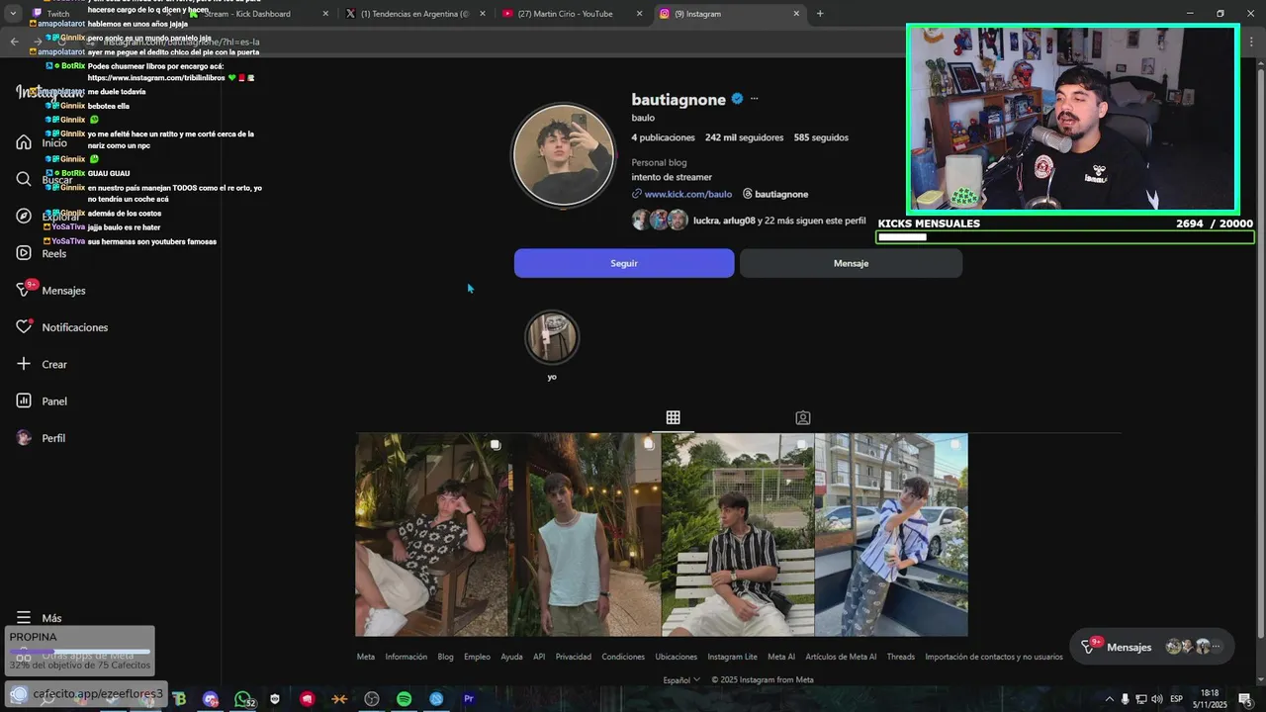Select the tagged photos tab
Image resolution: width=1266 pixels, height=712 pixels.
click(x=803, y=417)
